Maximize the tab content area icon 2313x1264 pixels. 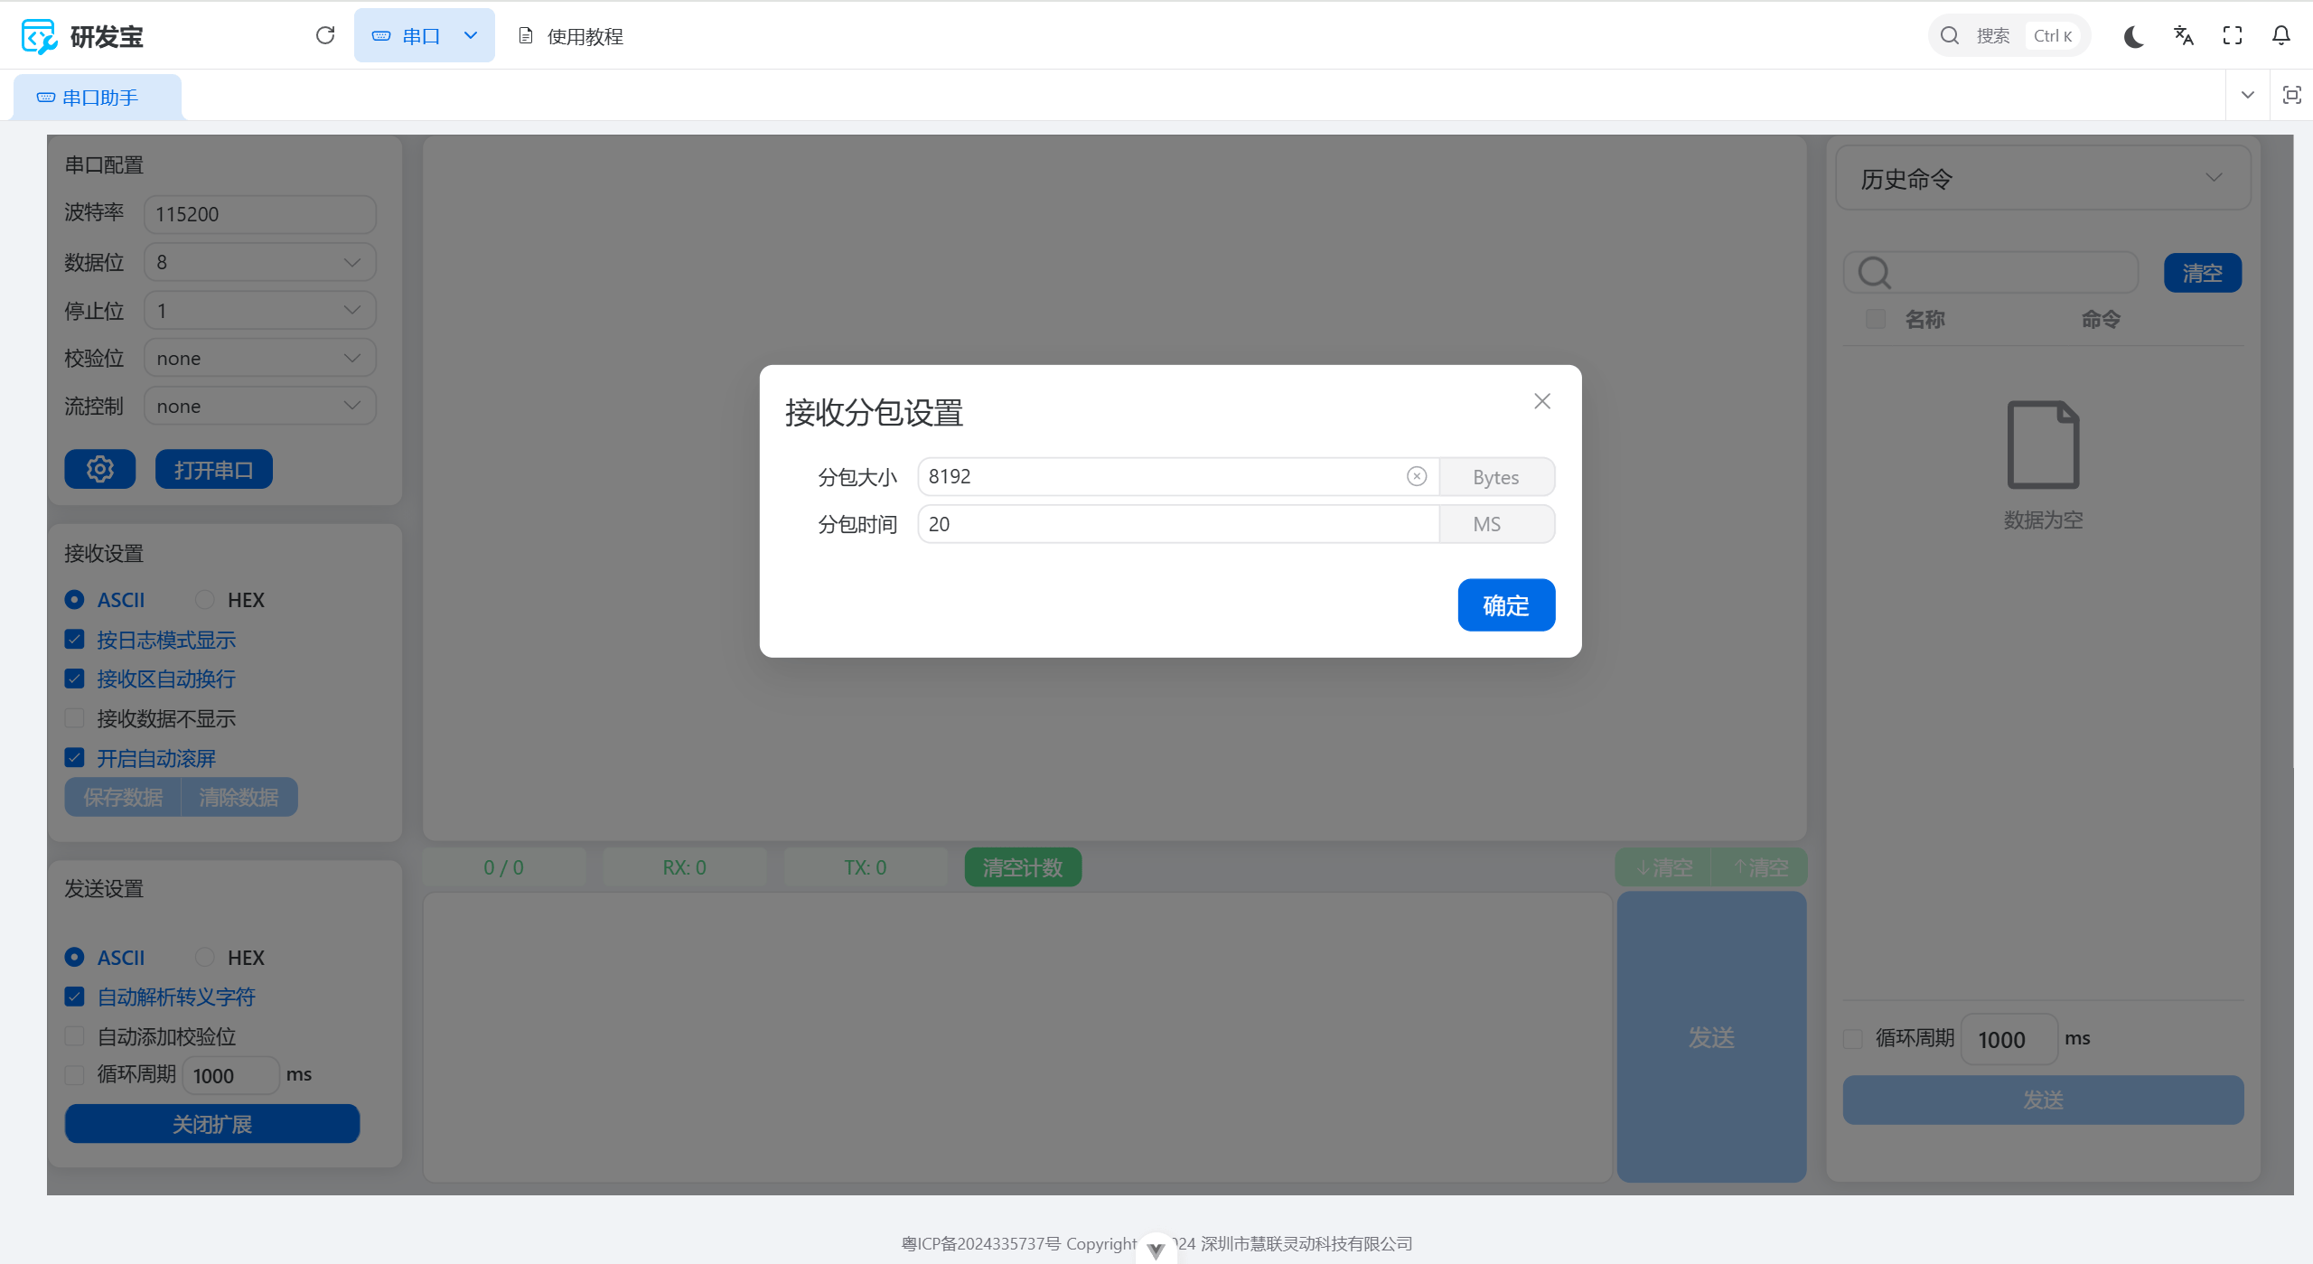pyautogui.click(x=2291, y=95)
